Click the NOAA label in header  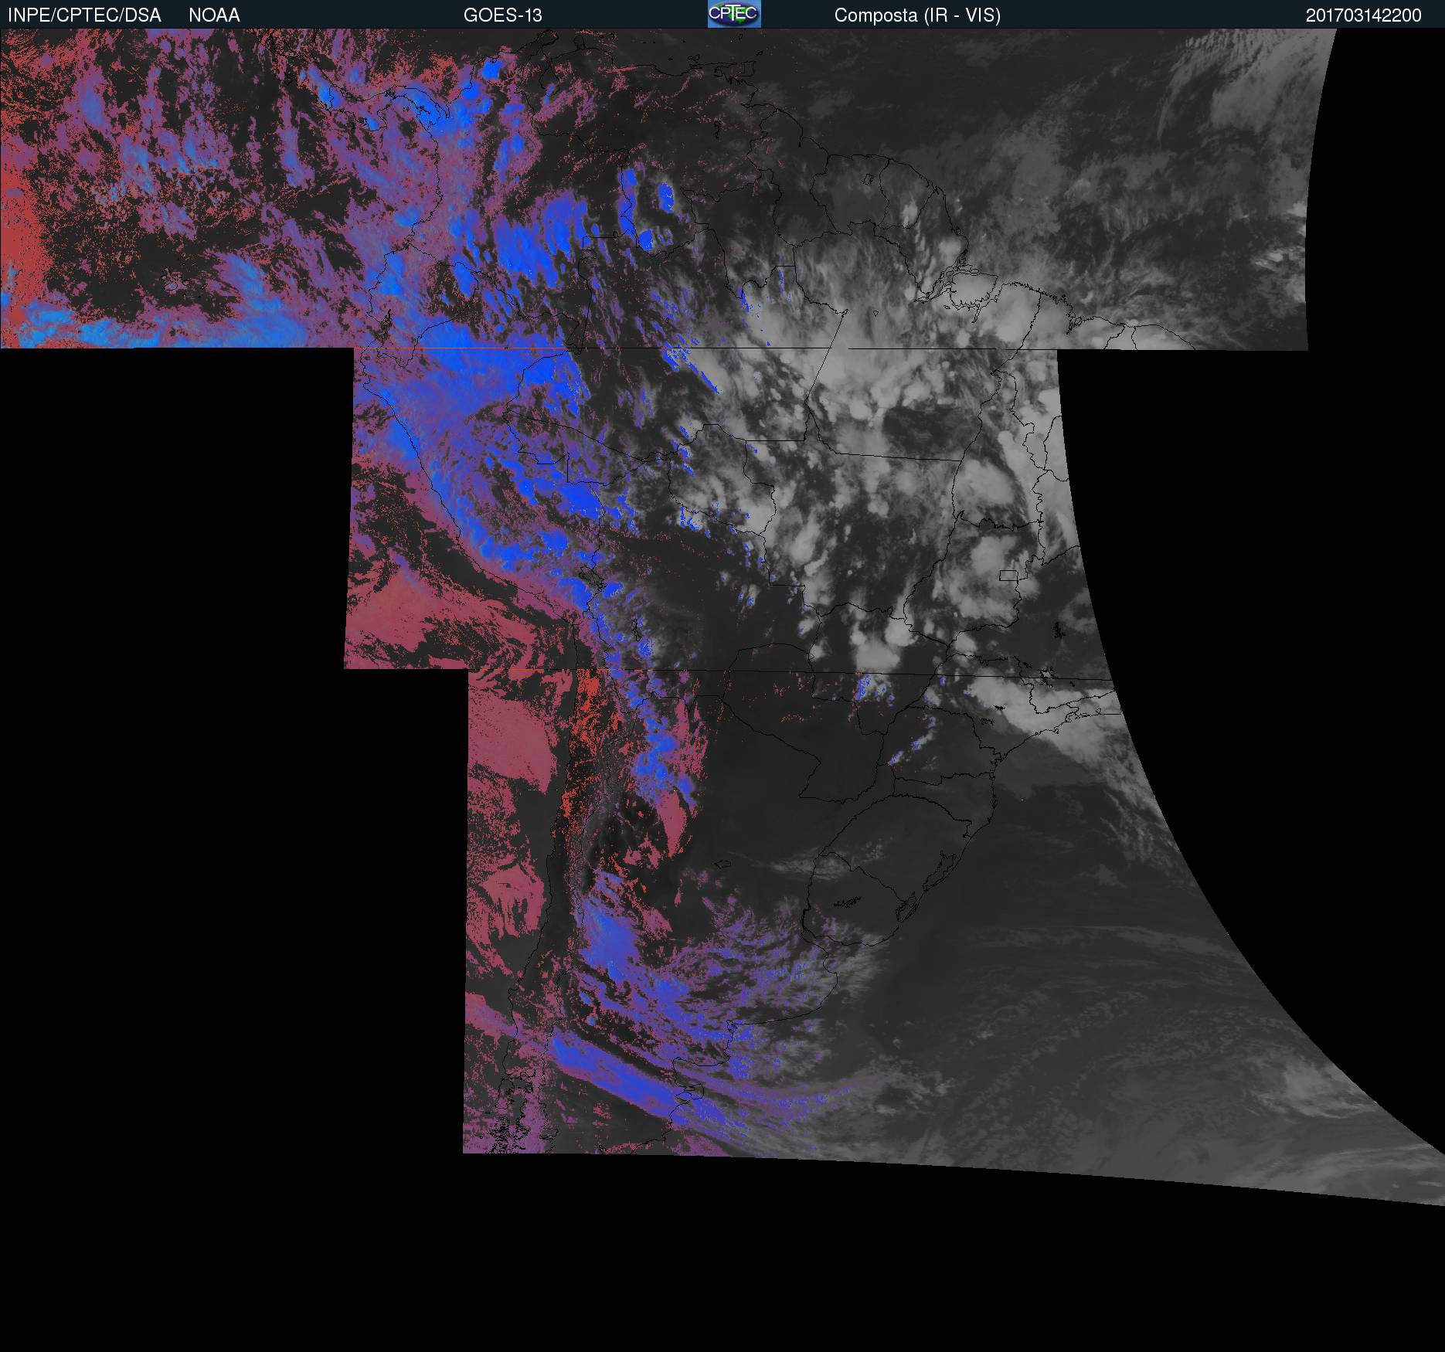214,15
